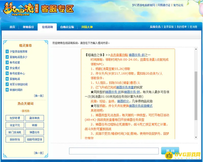Open 我的提单 in navigation bar

(x=182, y=27)
